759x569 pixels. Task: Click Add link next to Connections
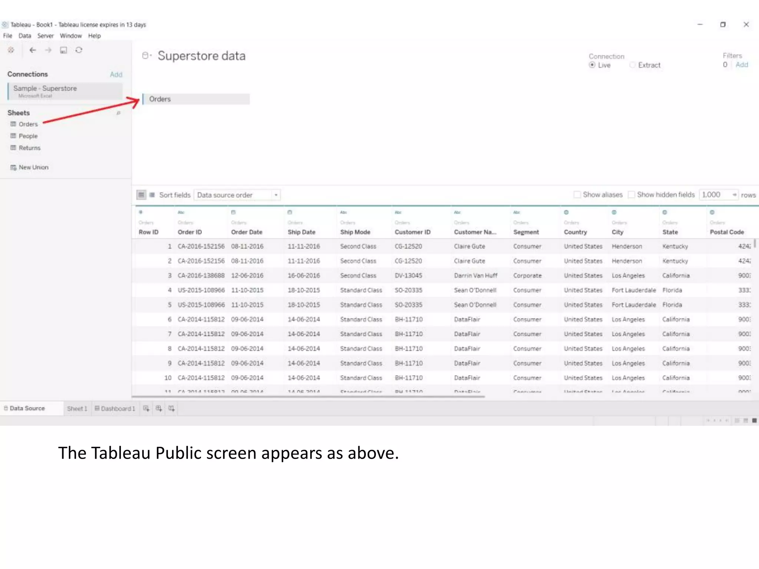pos(116,74)
